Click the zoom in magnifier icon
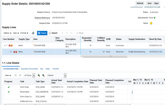The height and width of the screenshot is (105, 165). tap(39, 75)
